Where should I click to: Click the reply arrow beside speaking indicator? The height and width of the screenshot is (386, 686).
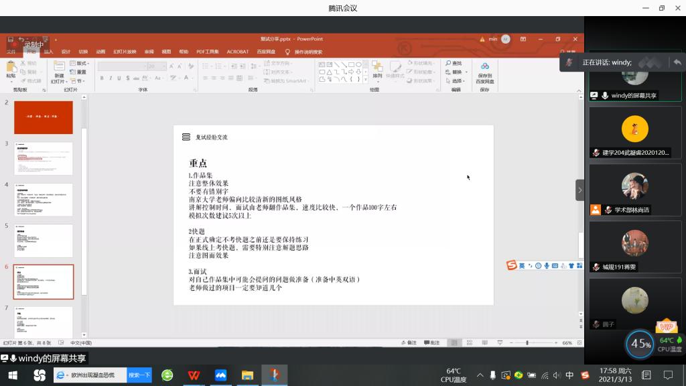tap(677, 62)
